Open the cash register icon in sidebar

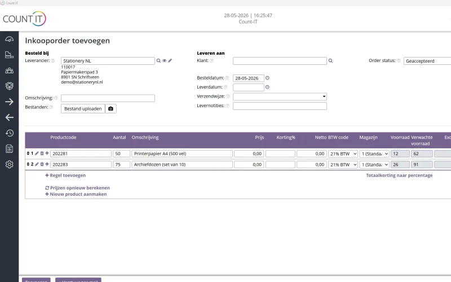click(x=9, y=55)
